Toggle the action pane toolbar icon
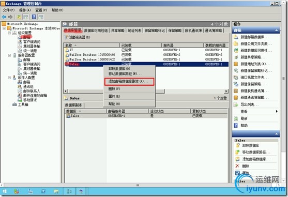 tap(41, 17)
